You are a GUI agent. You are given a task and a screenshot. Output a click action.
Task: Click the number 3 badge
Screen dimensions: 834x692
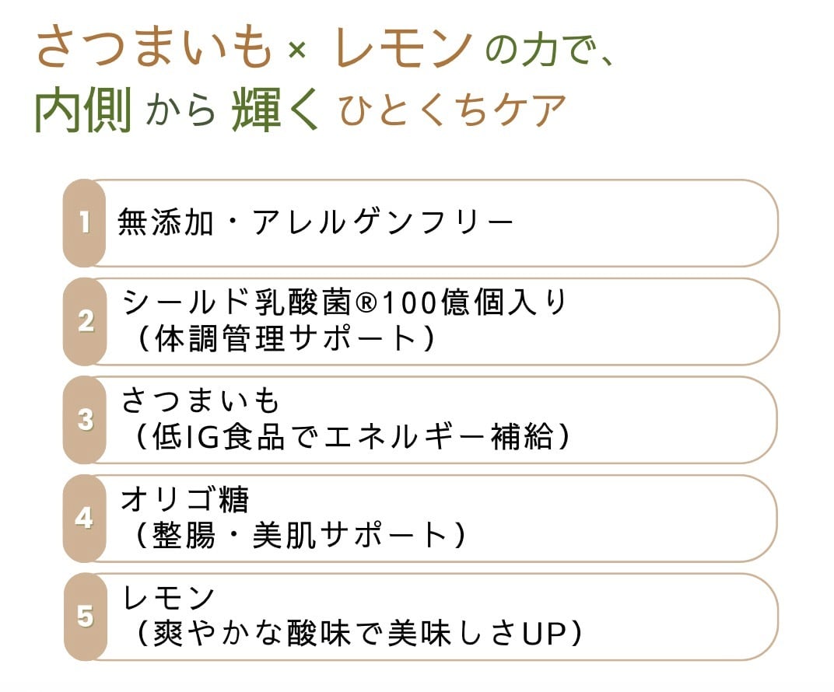[x=85, y=420]
